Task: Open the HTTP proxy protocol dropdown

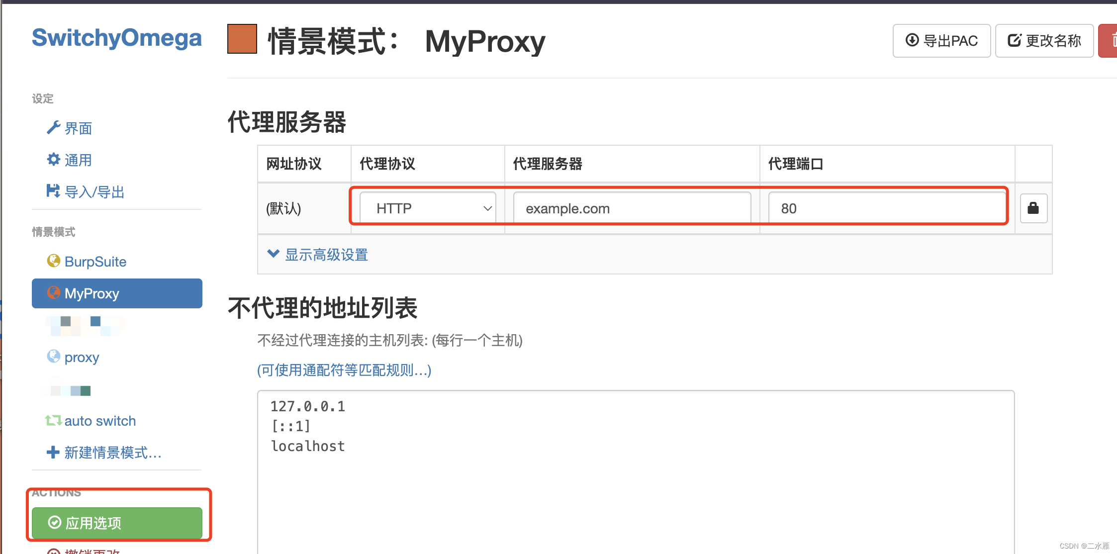Action: coord(428,208)
